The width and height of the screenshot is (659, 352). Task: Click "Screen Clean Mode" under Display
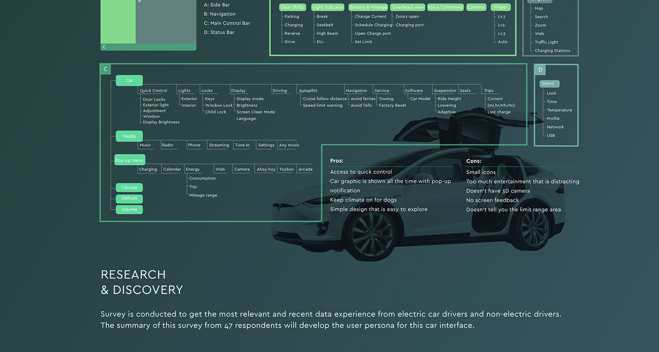[x=256, y=112]
